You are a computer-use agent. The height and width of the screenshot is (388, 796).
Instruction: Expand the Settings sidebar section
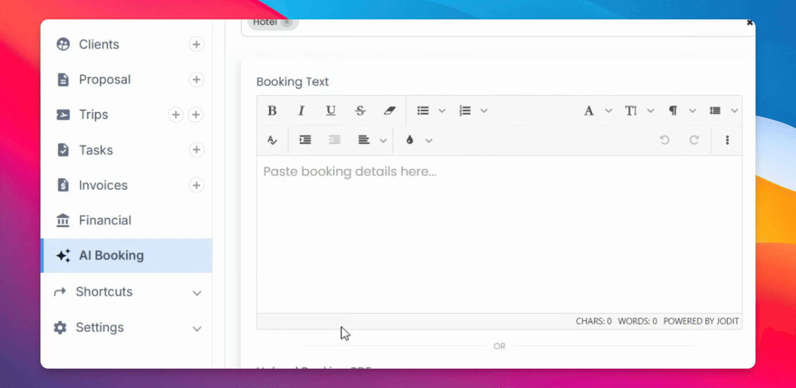(x=197, y=328)
